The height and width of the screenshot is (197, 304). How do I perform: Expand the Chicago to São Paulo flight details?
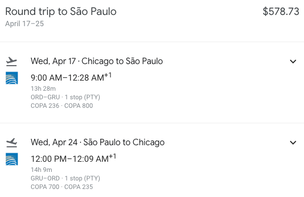293,61
